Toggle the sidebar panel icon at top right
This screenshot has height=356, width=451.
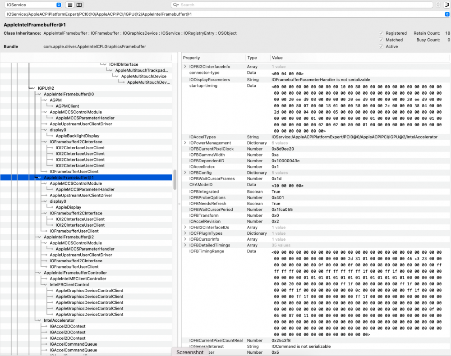point(447,5)
